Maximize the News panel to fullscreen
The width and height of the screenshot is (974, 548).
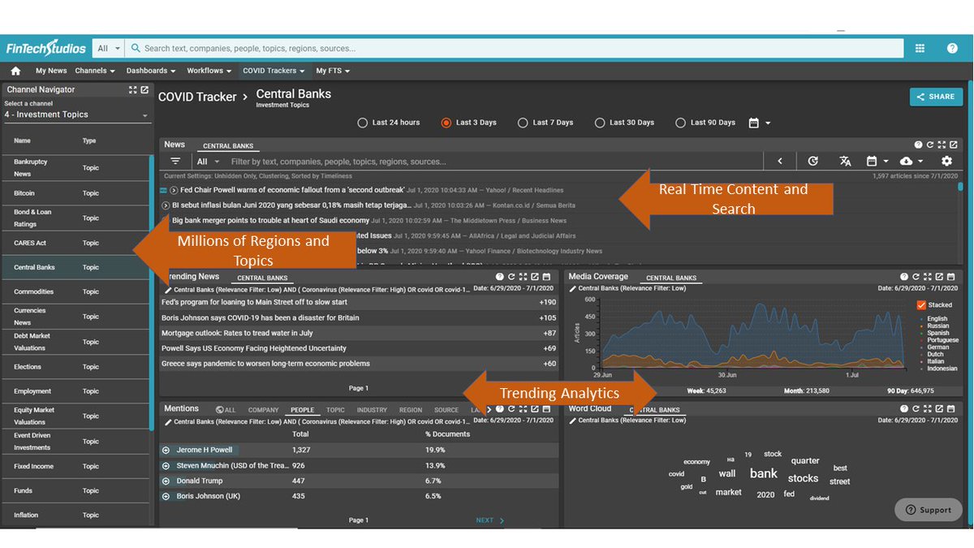(942, 145)
